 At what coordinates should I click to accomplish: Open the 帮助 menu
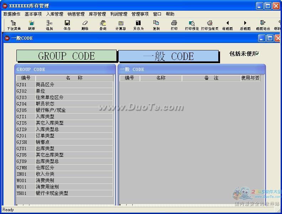[x=170, y=14]
